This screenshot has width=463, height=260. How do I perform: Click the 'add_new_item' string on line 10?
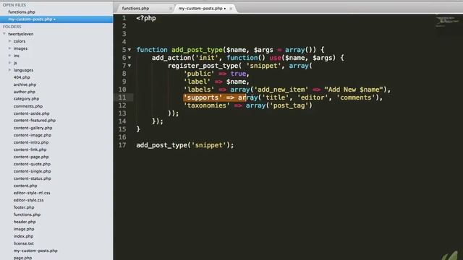281,90
